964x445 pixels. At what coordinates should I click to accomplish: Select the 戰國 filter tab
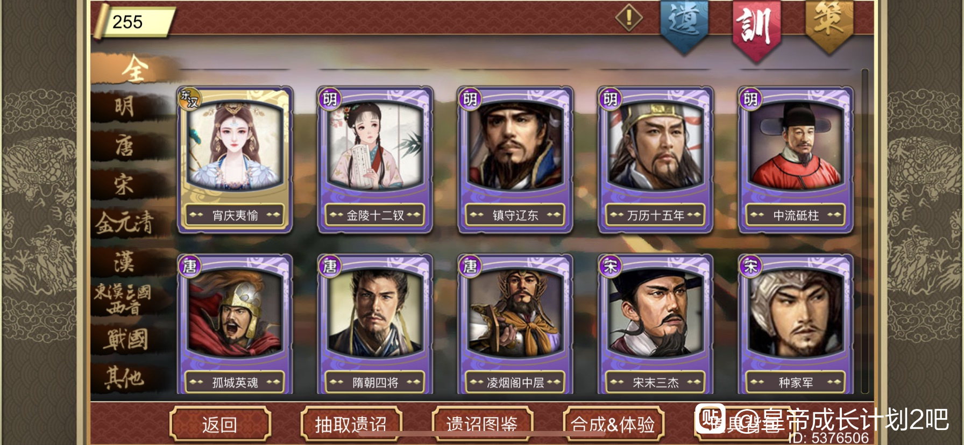tap(126, 340)
